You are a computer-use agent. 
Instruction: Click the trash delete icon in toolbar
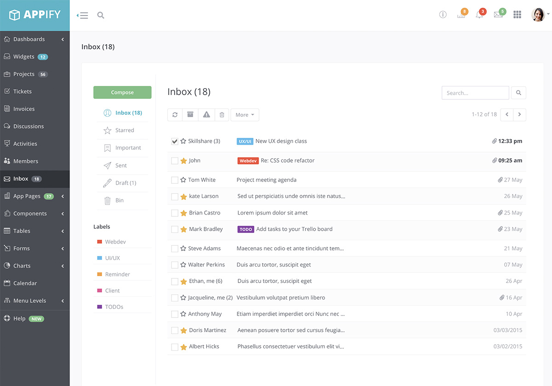222,115
